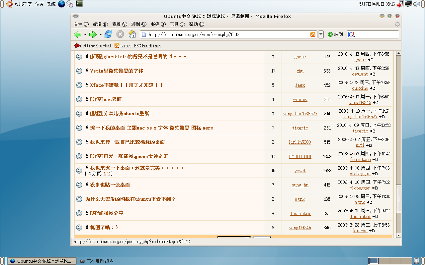Click the clock showing 5月7日星期日 08:16
Image resolution: width=425 pixels, height=265 pixels.
click(377, 4)
